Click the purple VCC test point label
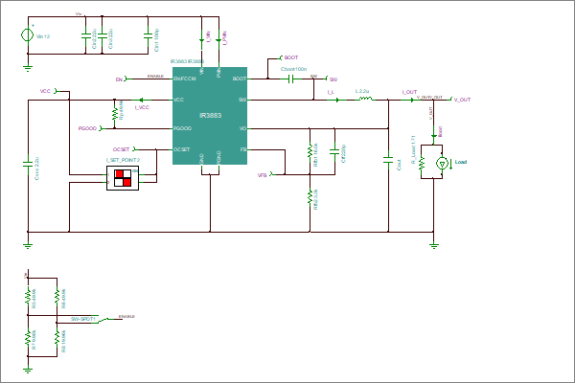The image size is (575, 383). [x=45, y=91]
